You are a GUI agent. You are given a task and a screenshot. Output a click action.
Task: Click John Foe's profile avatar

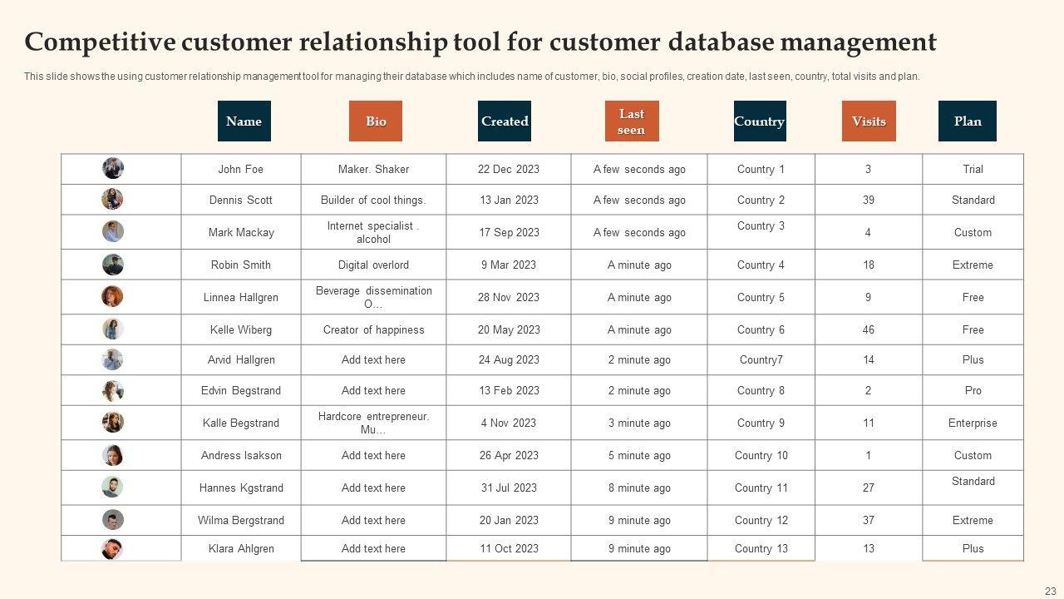[x=113, y=168]
